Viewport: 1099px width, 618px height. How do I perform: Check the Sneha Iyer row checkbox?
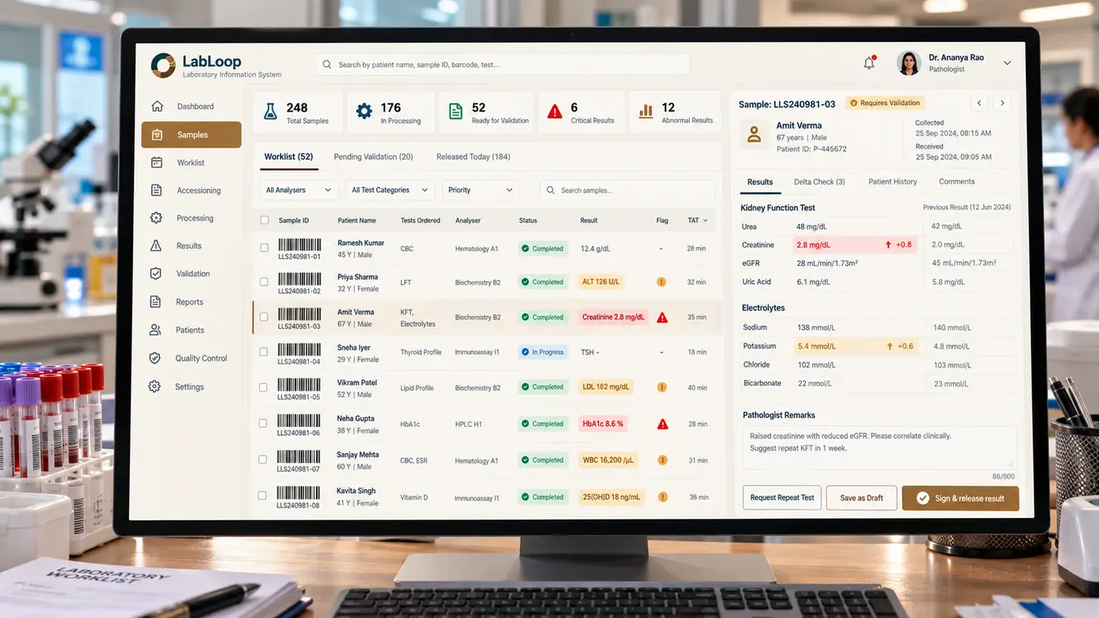pos(264,352)
